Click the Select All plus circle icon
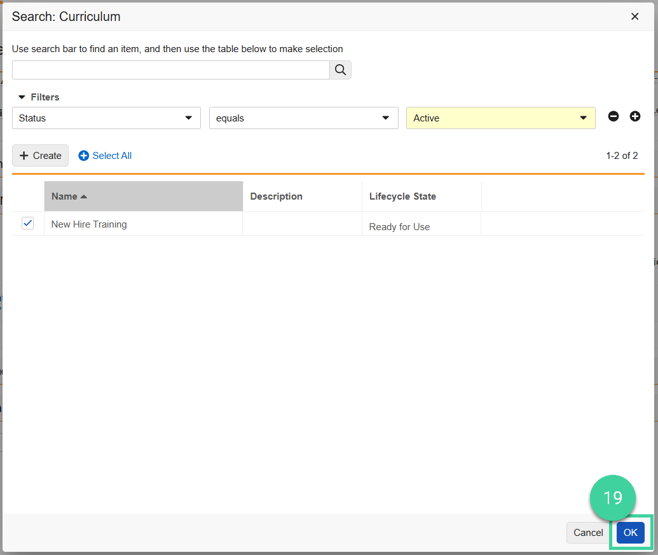This screenshot has width=658, height=555. pos(83,155)
